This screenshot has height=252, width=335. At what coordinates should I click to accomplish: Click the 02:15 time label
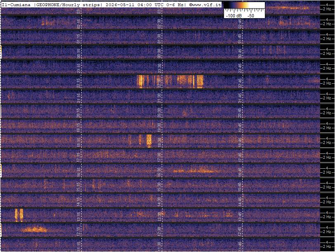point(78,24)
